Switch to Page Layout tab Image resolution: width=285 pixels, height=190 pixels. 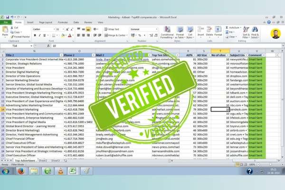[46, 22]
